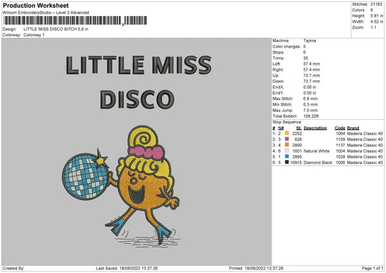
Task: Click the Madeira Classic 40 brand in row 1
Action: pyautogui.click(x=365, y=133)
